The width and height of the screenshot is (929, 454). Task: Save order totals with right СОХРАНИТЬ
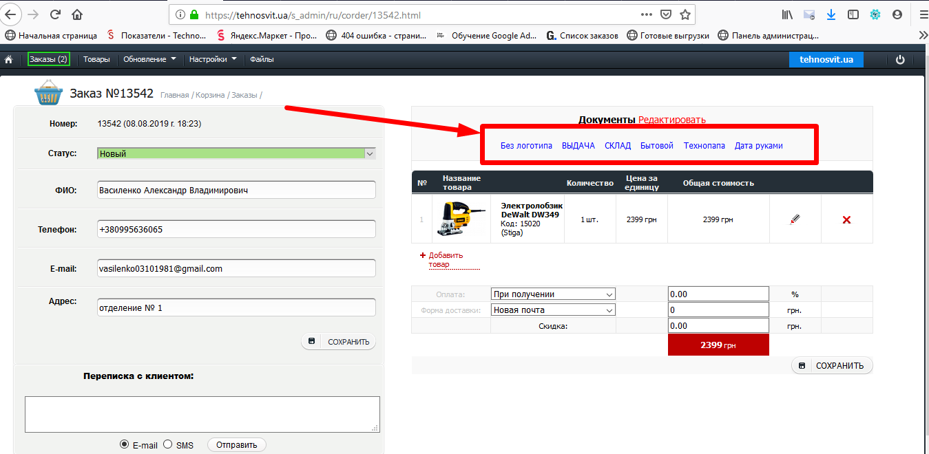832,366
